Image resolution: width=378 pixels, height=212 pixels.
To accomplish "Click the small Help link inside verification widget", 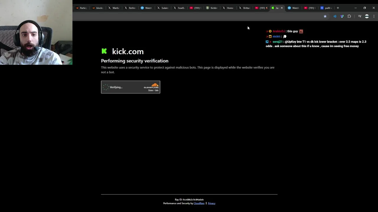I will pyautogui.click(x=157, y=90).
